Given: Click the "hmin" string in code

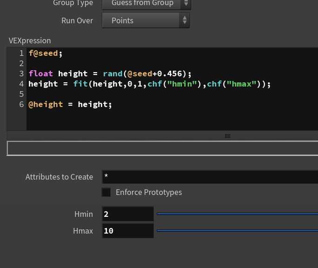Looking at the screenshot, I should click(x=182, y=84).
